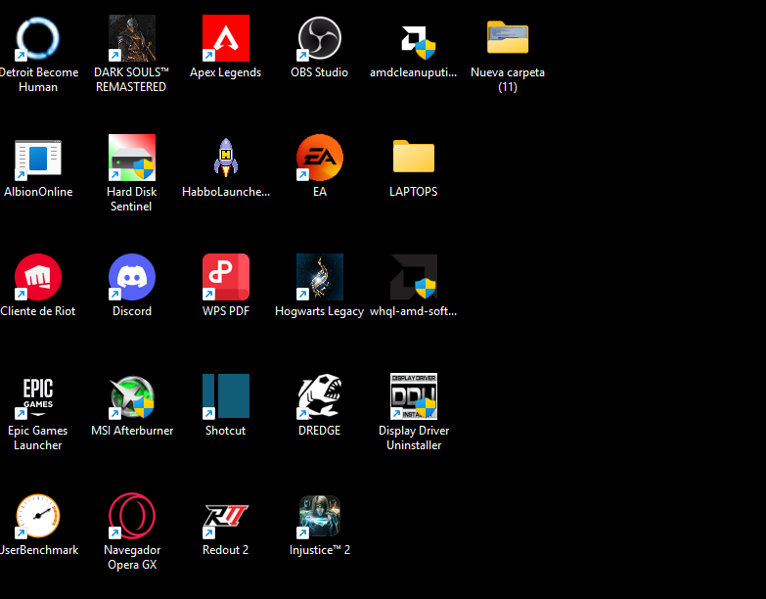Click the Discord desktop shortcut
The width and height of the screenshot is (766, 599).
(132, 277)
